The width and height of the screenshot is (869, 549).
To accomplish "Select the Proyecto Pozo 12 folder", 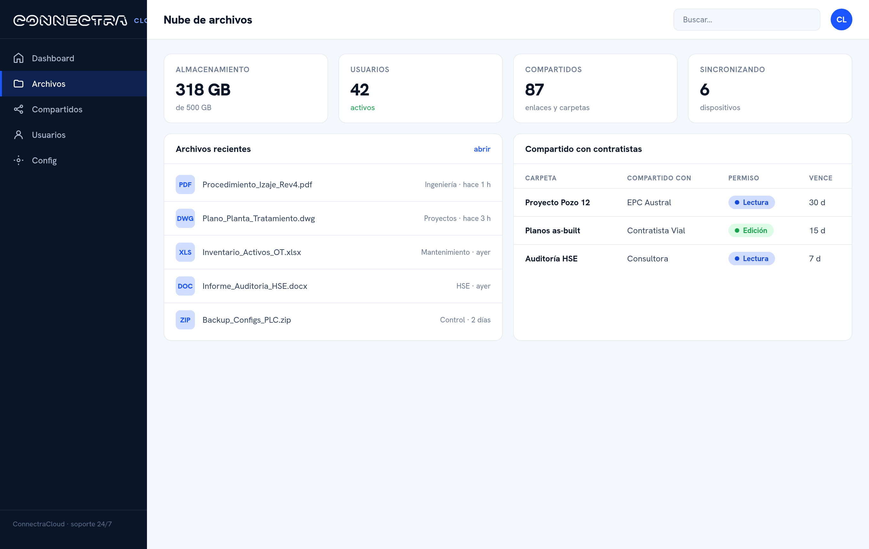I will (557, 203).
